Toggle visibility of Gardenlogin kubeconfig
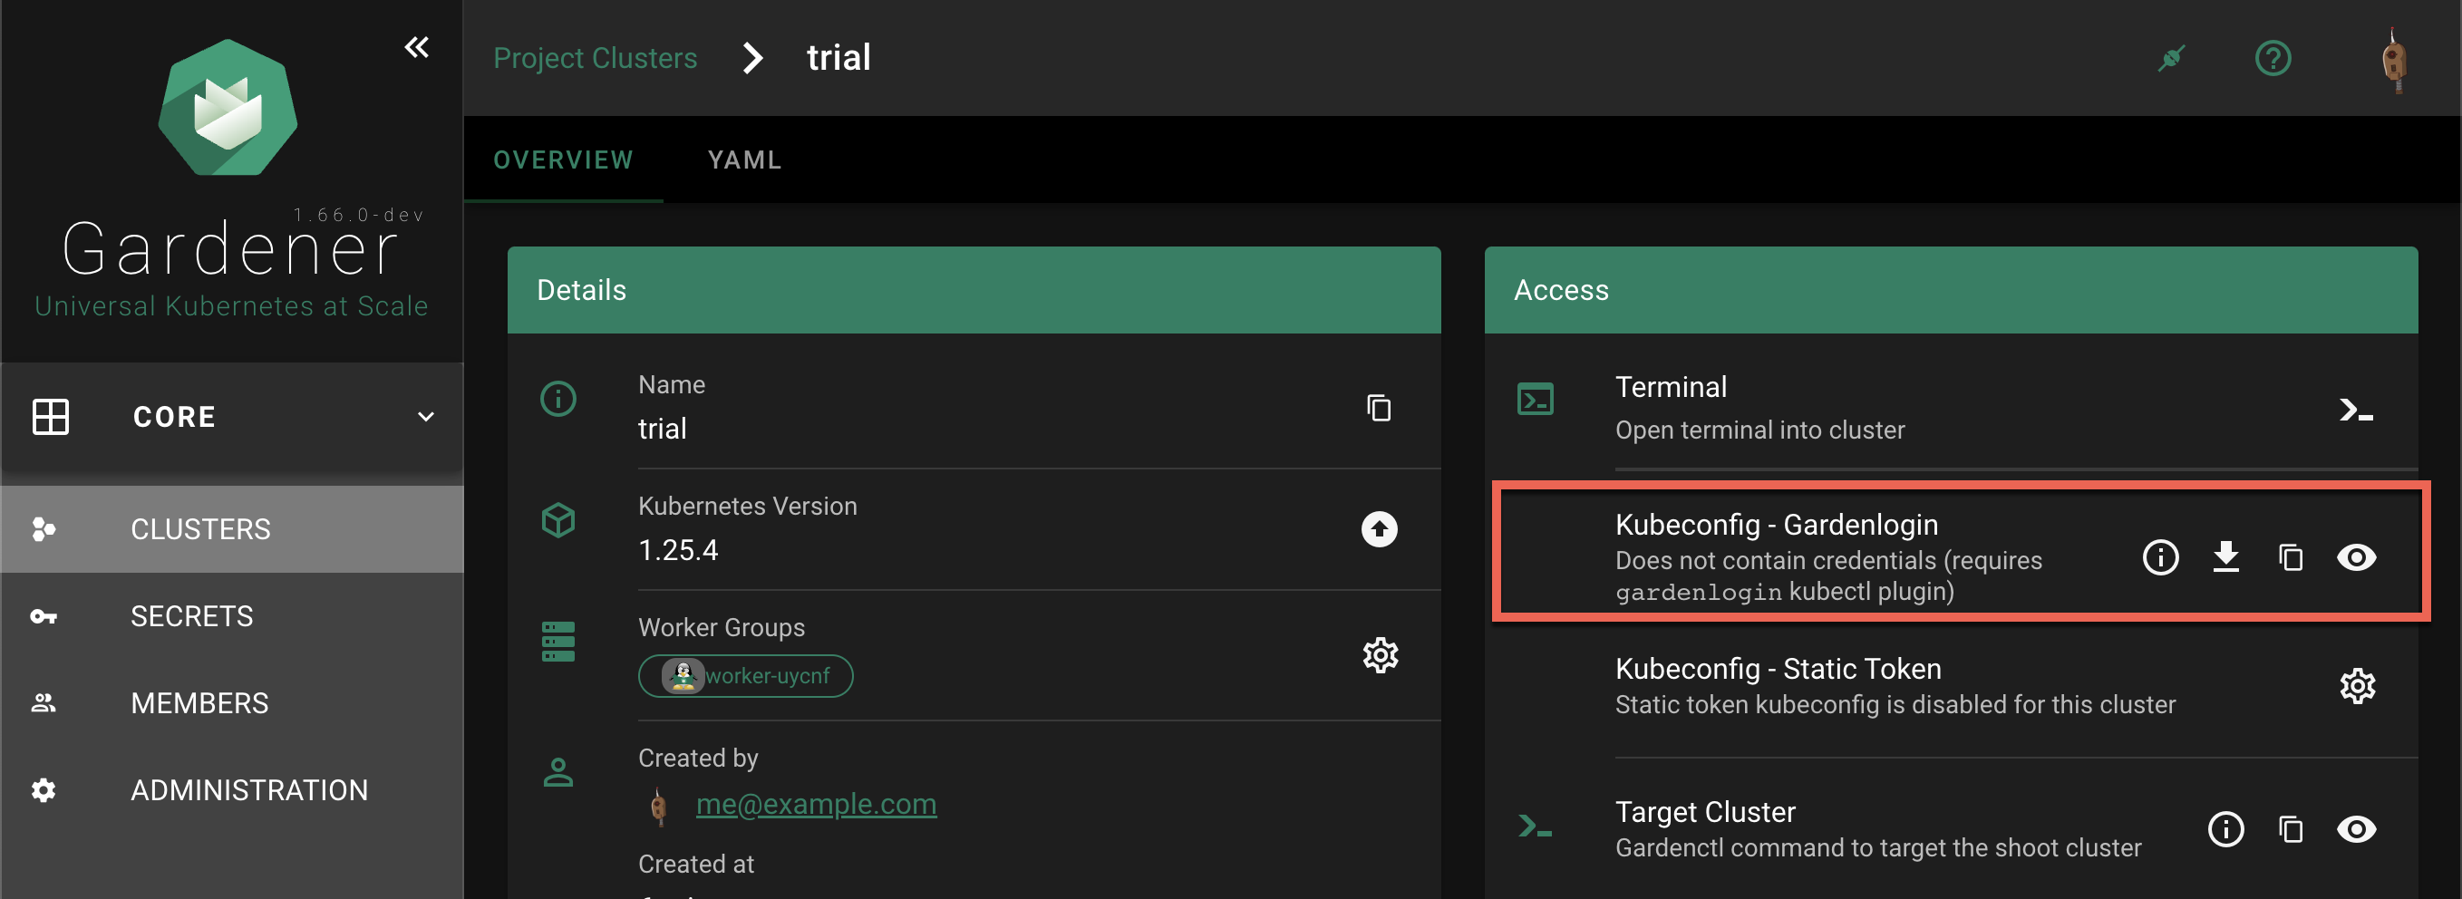The width and height of the screenshot is (2462, 899). (x=2356, y=557)
